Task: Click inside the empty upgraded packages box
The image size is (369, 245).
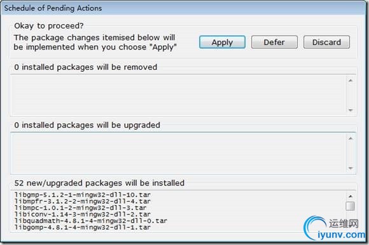Action: pos(178,153)
